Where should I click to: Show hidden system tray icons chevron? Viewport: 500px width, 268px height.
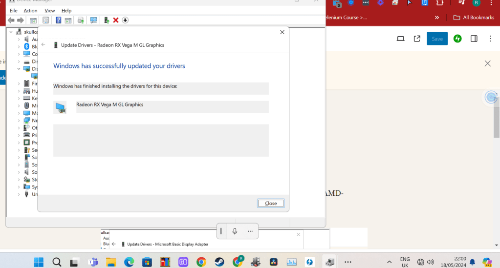click(390, 262)
